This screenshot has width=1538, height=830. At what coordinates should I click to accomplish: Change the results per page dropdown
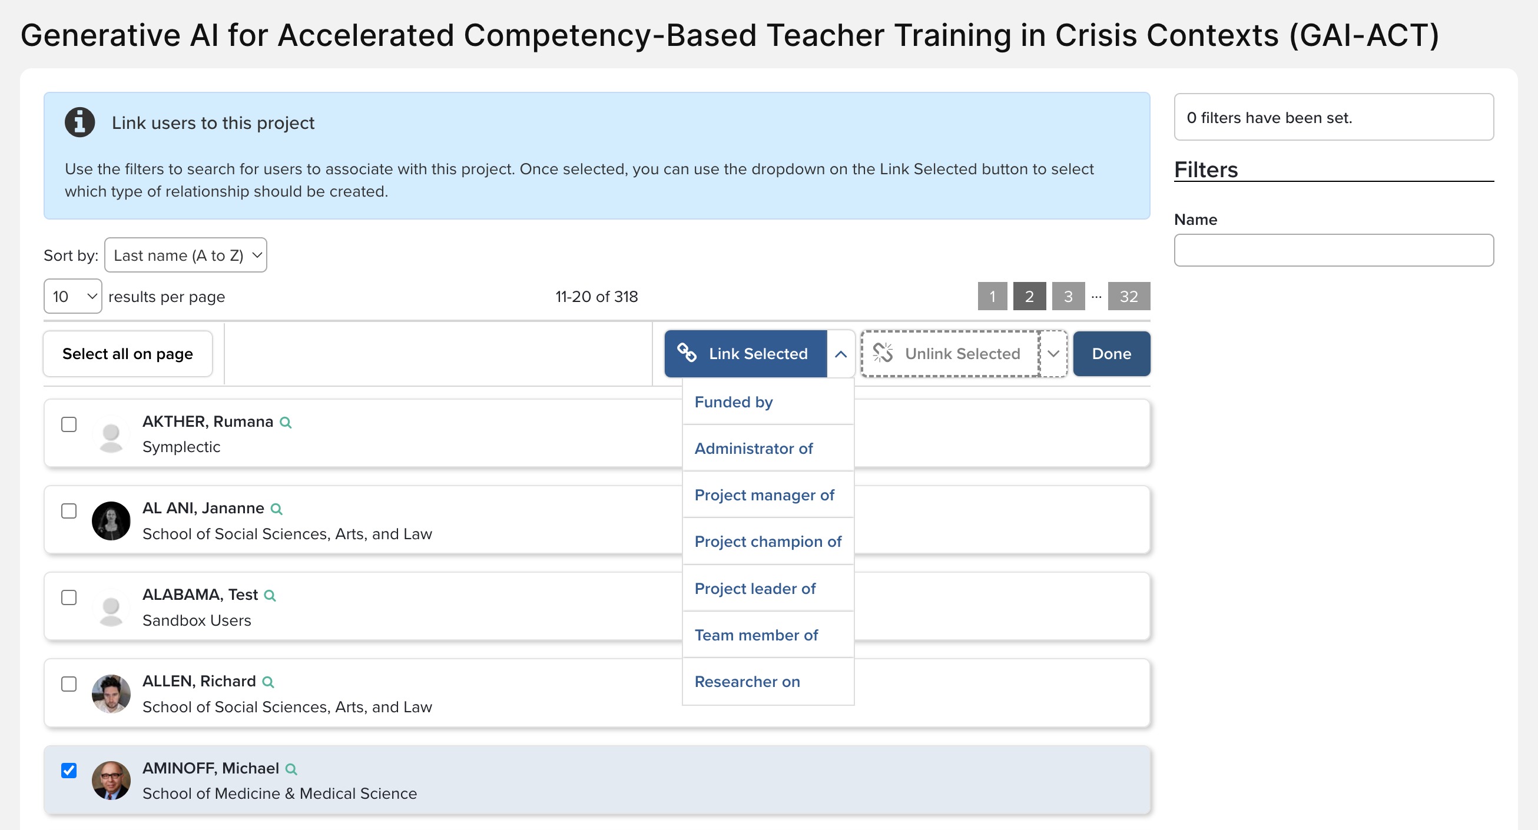point(73,297)
